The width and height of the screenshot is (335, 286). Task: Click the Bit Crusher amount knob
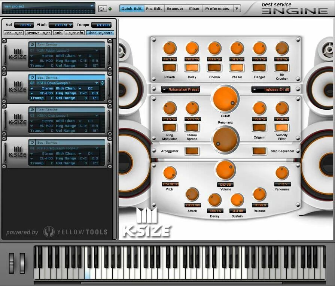[x=282, y=48]
